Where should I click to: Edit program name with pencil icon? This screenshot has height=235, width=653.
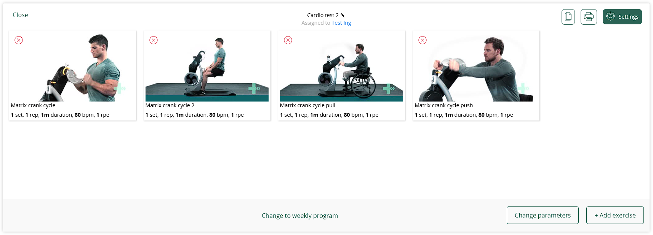click(343, 15)
